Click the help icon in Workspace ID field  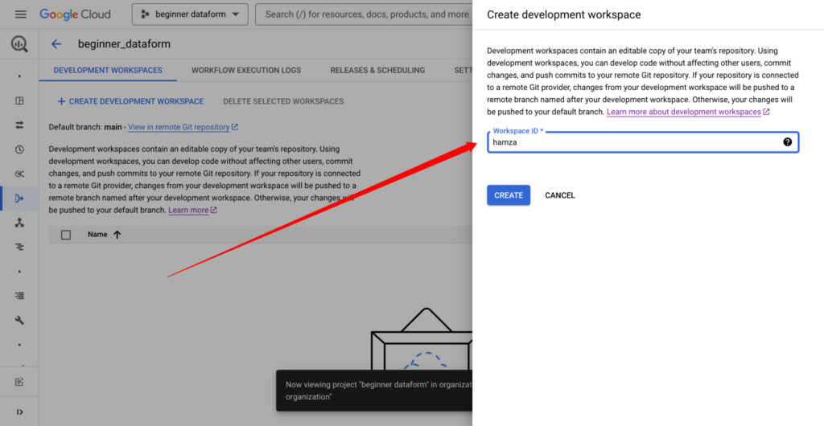tap(787, 142)
